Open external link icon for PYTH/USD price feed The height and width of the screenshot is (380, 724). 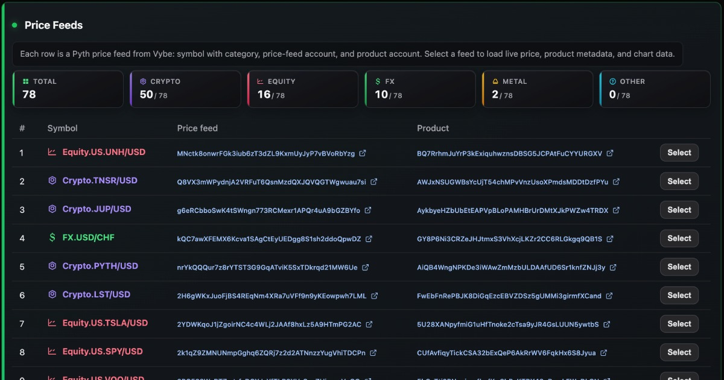(x=366, y=267)
